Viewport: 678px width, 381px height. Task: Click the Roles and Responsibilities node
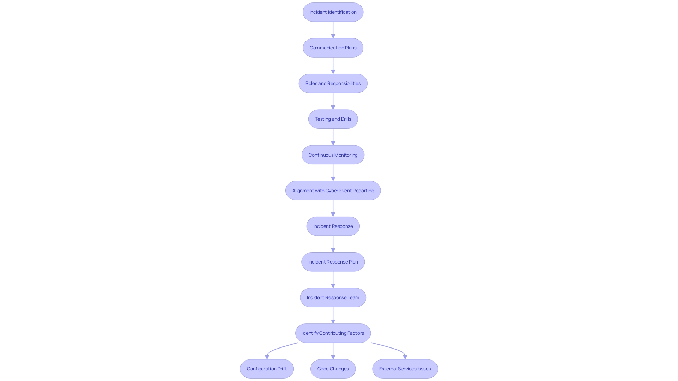333,83
